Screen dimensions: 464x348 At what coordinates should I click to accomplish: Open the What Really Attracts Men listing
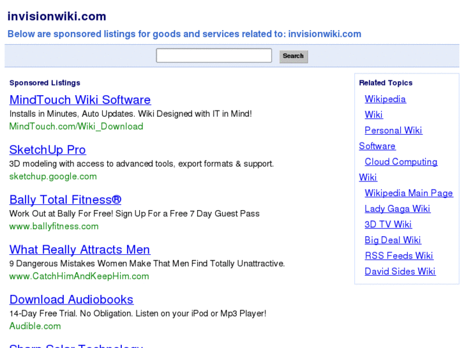(x=80, y=250)
